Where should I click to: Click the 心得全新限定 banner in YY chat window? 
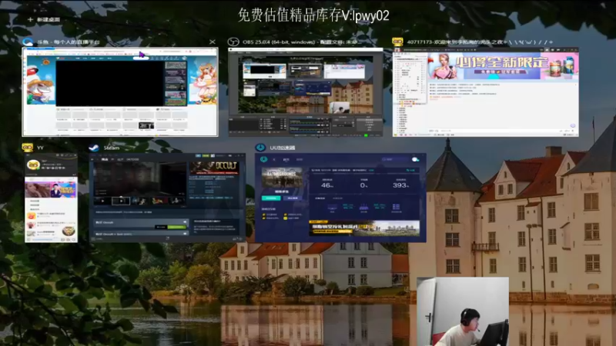[x=503, y=65]
